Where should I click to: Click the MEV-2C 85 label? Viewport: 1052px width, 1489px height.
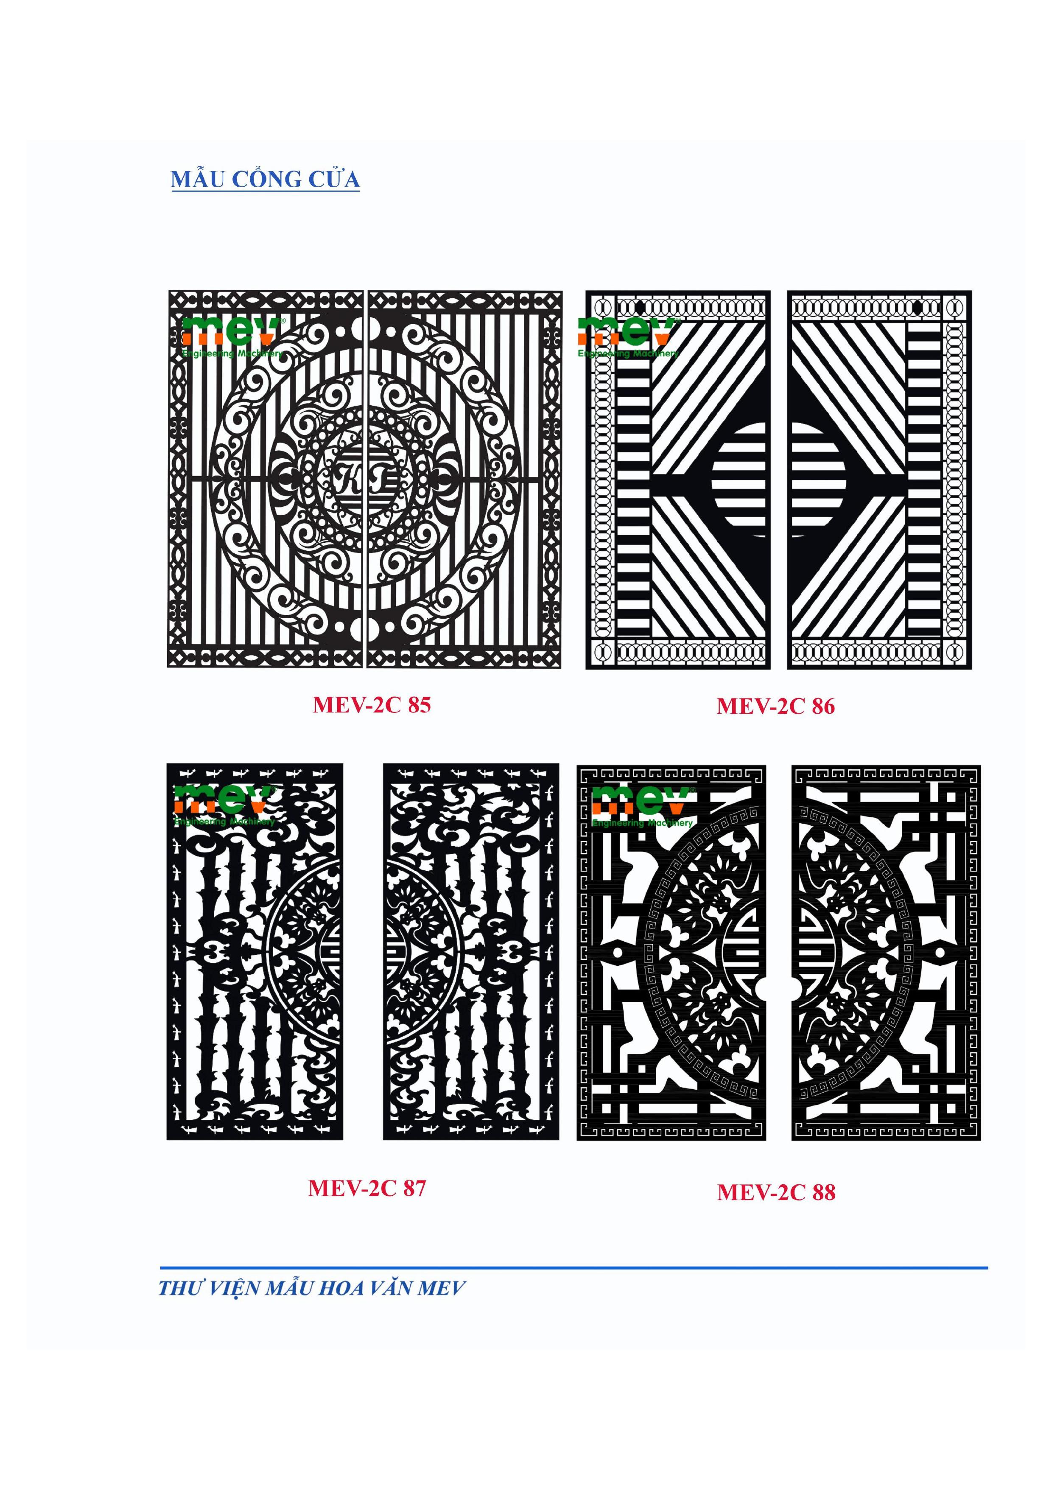click(372, 705)
